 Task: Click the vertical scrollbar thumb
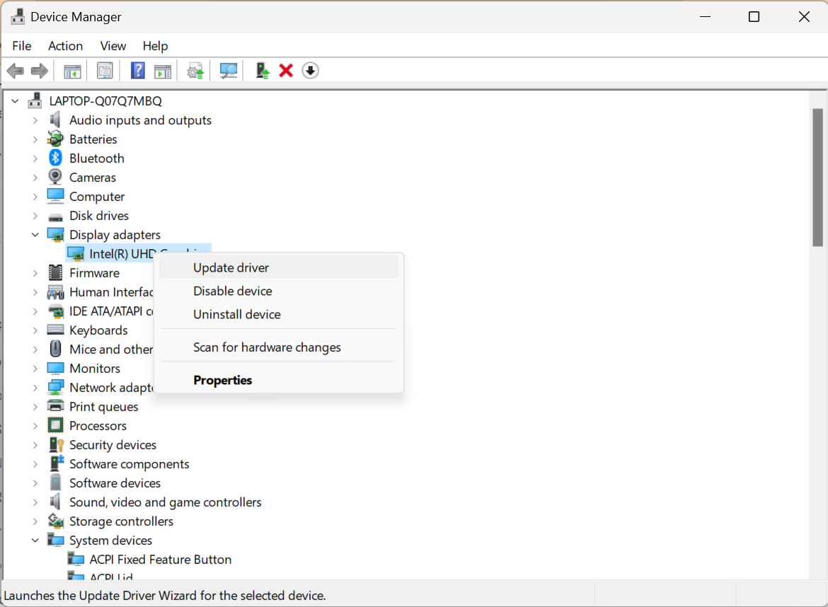[x=817, y=177]
